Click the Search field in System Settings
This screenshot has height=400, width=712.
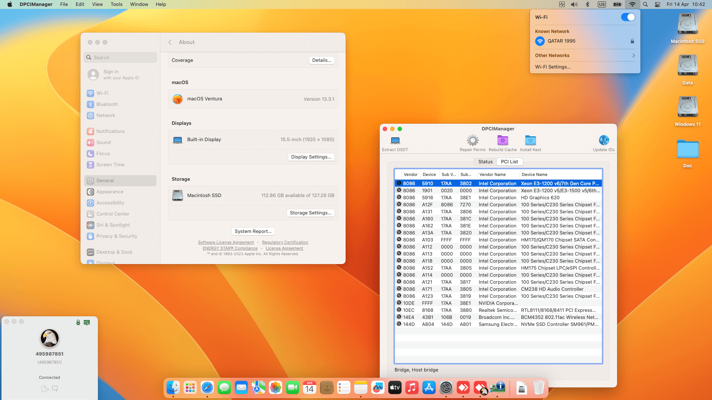coord(121,58)
